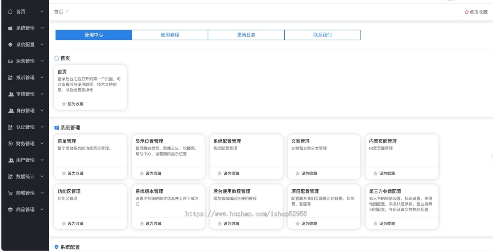Click the 内置页面管理 card title
Image resolution: width=493 pixels, height=251 pixels.
[x=383, y=141]
